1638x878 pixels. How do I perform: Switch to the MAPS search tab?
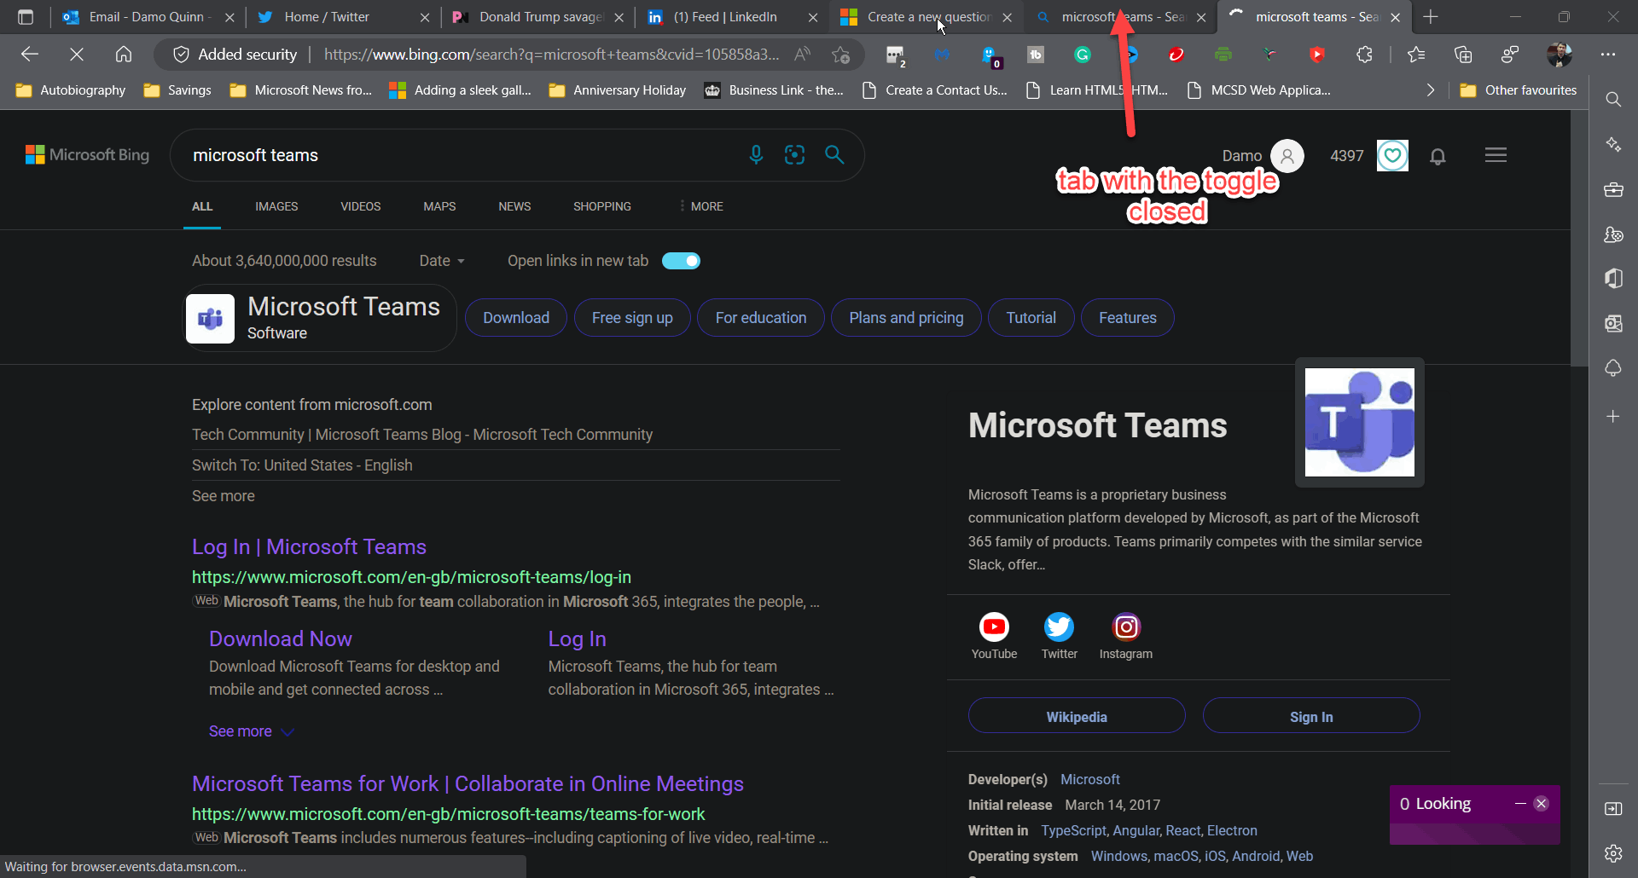tap(439, 206)
